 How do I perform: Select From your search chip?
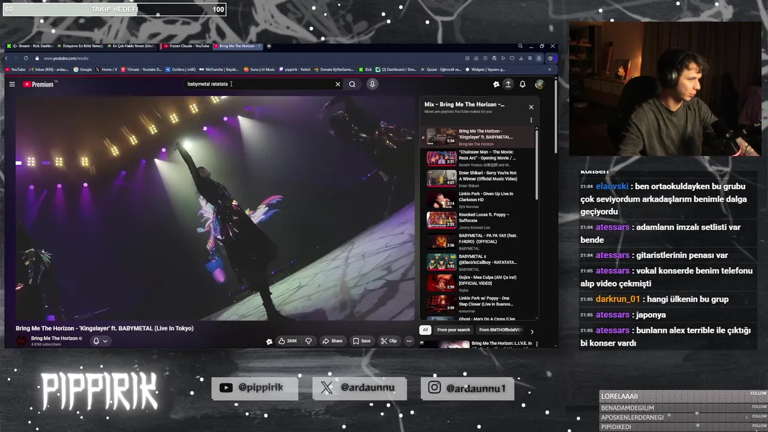(454, 330)
